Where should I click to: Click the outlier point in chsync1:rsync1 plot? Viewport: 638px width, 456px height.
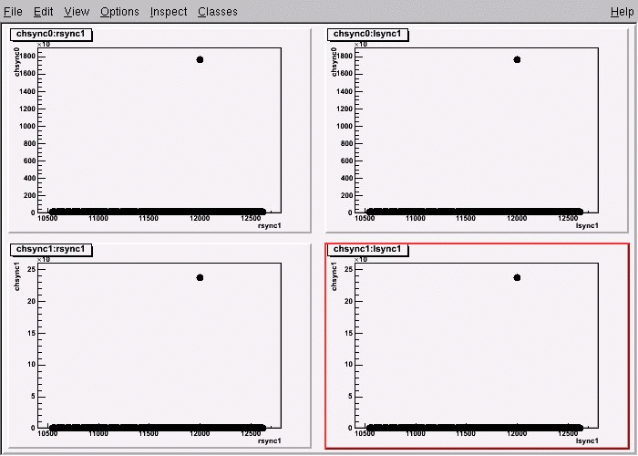(x=200, y=277)
